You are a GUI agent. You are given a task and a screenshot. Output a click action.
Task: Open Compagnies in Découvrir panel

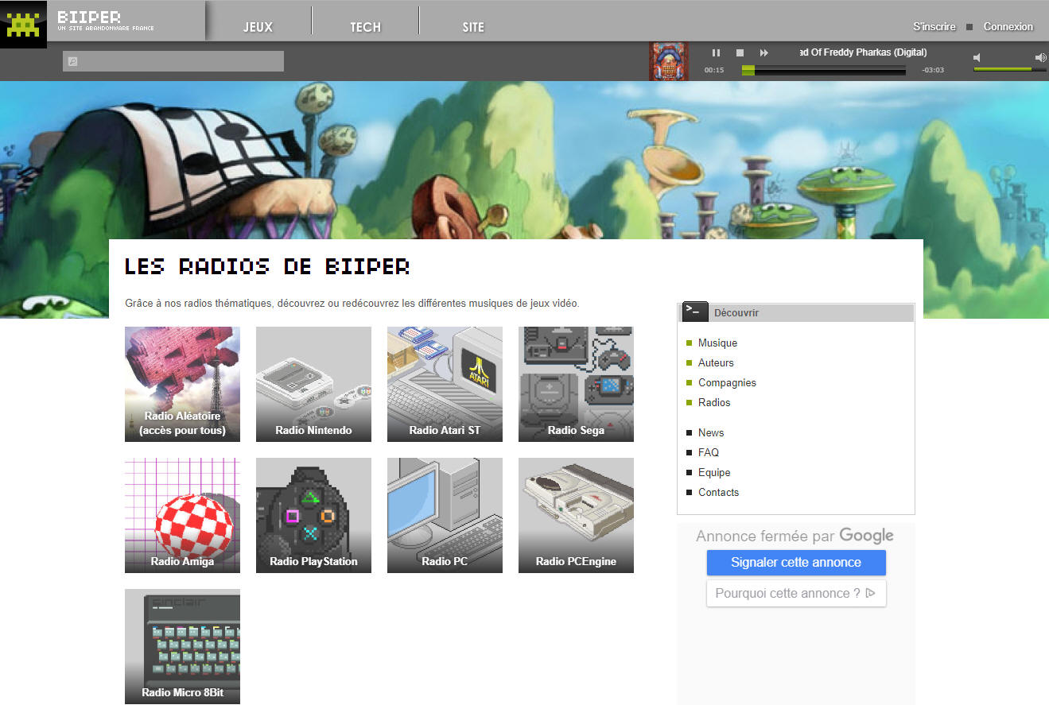(727, 382)
